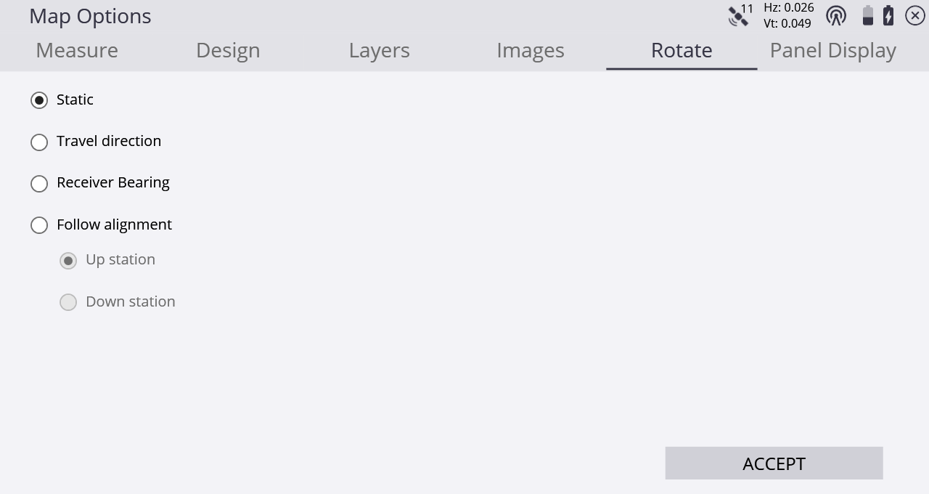
Task: Click the satellite count icon
Action: [741, 15]
